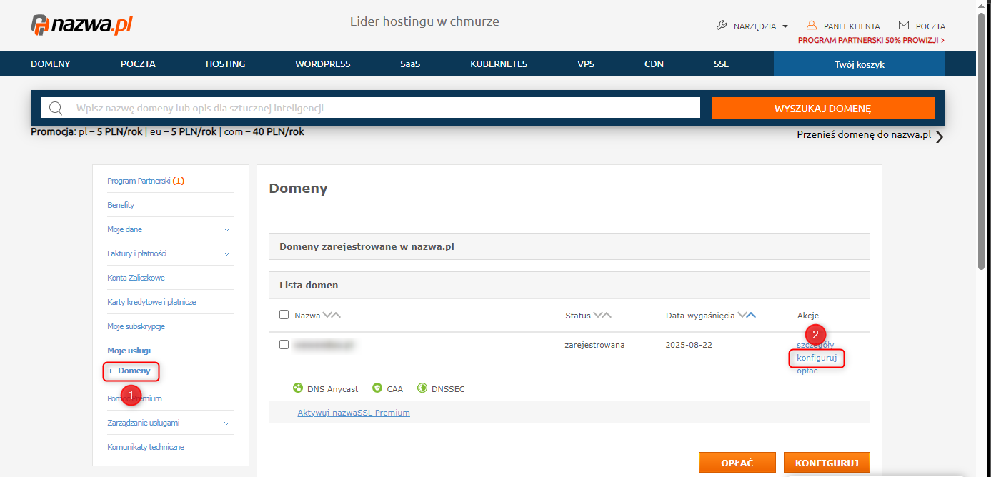This screenshot has height=477, width=991.
Task: Click the opłać action link
Action: (x=807, y=371)
